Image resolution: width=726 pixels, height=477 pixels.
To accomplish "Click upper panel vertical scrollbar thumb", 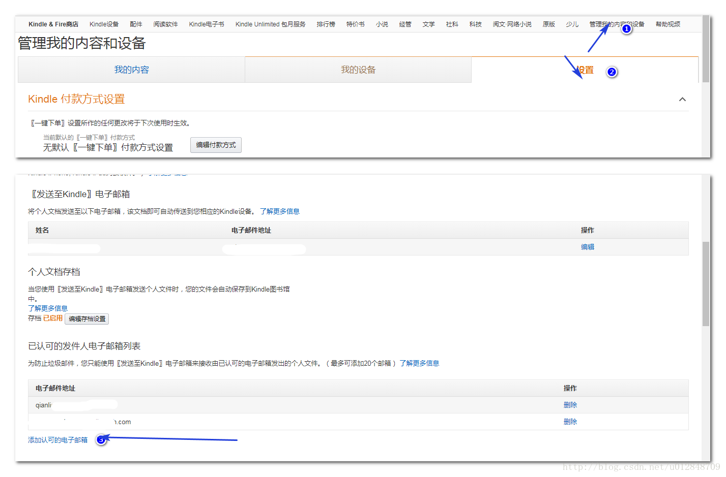I will [x=706, y=49].
